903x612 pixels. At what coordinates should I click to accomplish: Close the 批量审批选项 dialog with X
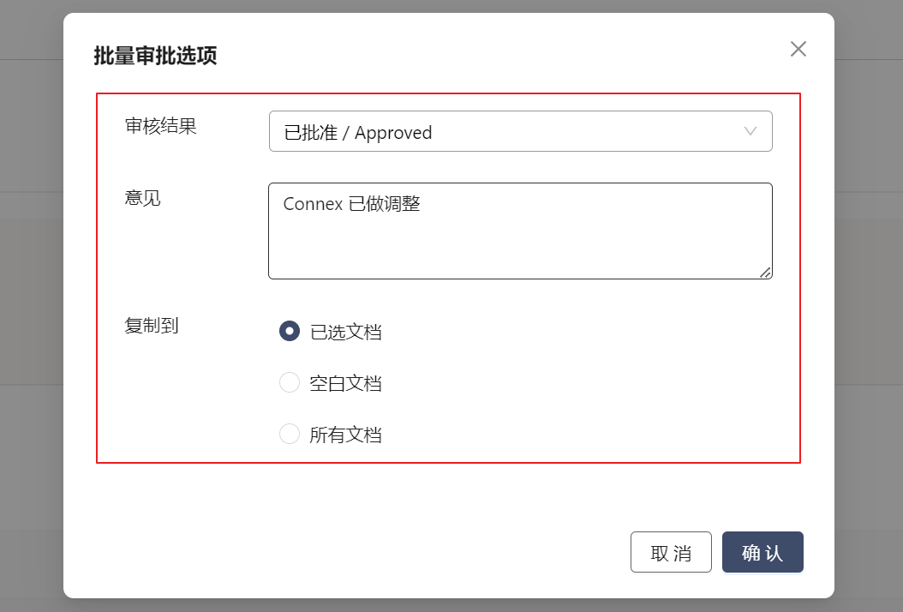pyautogui.click(x=798, y=49)
